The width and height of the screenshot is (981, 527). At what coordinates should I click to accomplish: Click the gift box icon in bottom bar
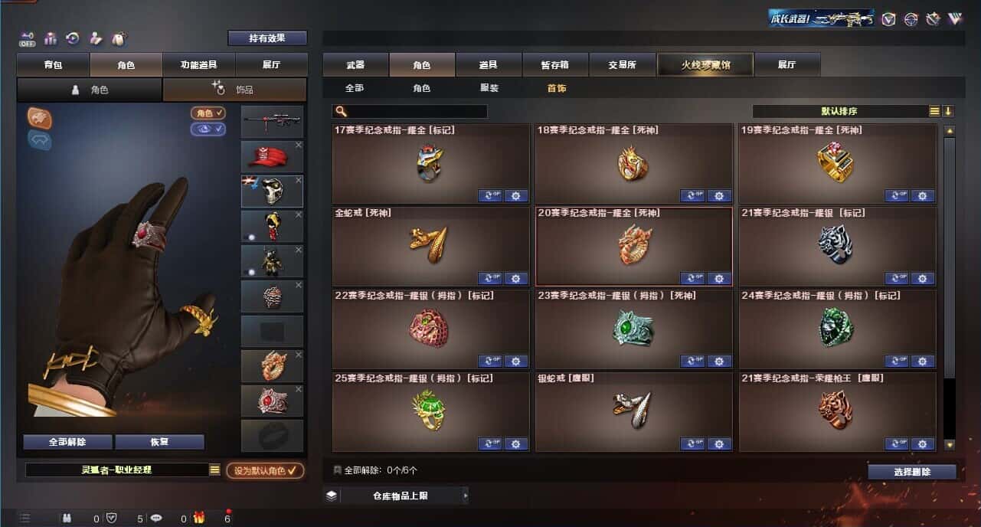click(x=199, y=519)
